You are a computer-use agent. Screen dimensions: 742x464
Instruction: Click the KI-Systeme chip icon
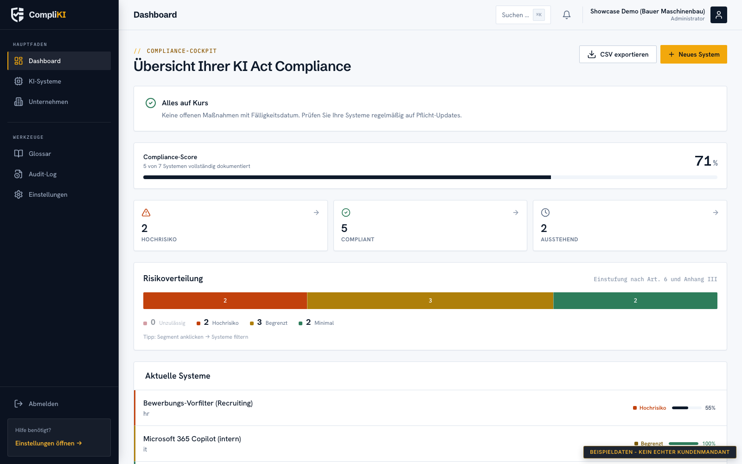pos(19,81)
